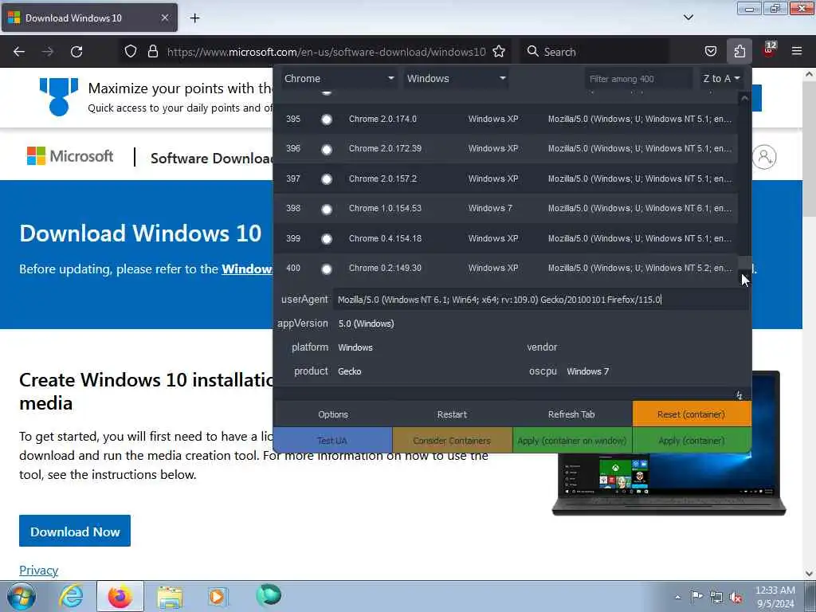816x612 pixels.
Task: Click the Search box in toolbar
Action: click(593, 52)
